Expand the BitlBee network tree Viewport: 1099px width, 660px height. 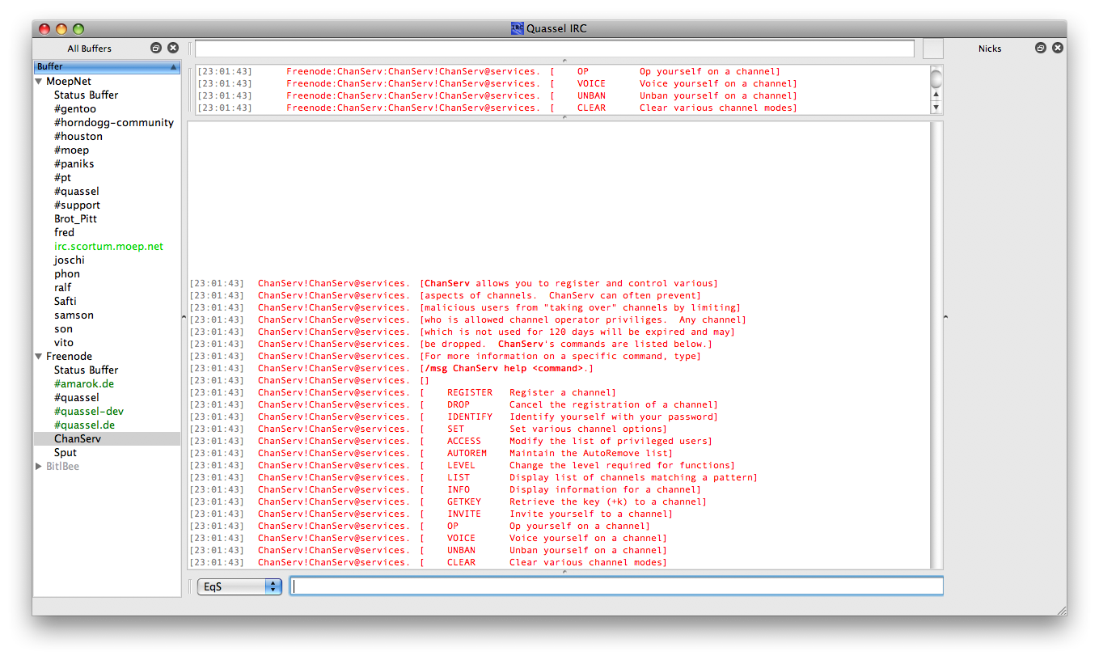point(39,467)
